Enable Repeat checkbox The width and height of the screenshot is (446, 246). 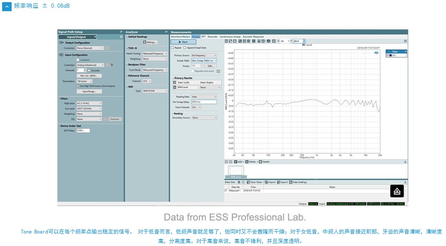pyautogui.click(x=173, y=48)
